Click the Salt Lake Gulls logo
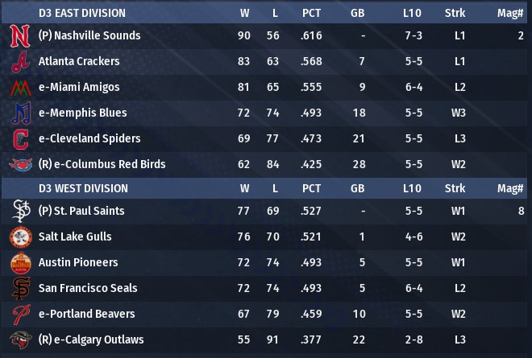Image resolution: width=532 pixels, height=358 pixels. pyautogui.click(x=19, y=237)
